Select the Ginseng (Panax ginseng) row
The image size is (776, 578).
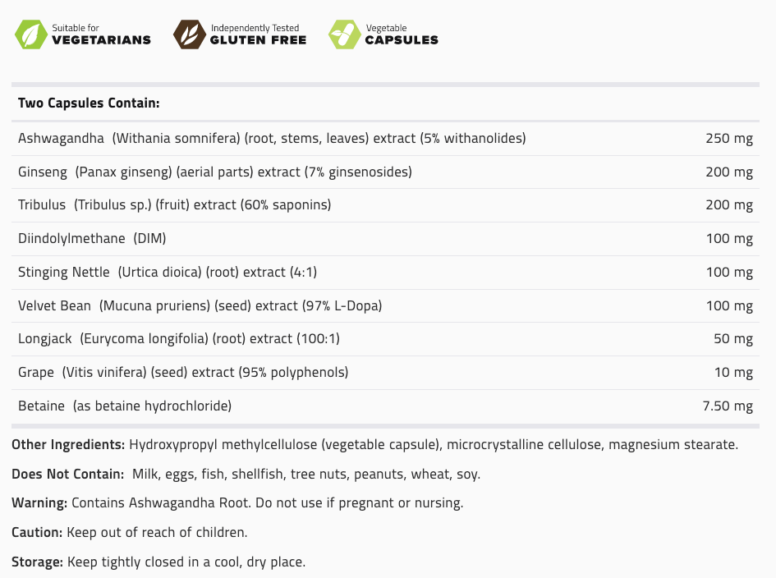coord(214,172)
